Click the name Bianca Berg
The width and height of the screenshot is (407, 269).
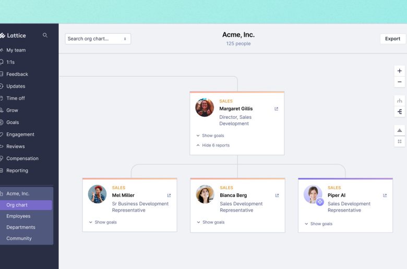233,195
